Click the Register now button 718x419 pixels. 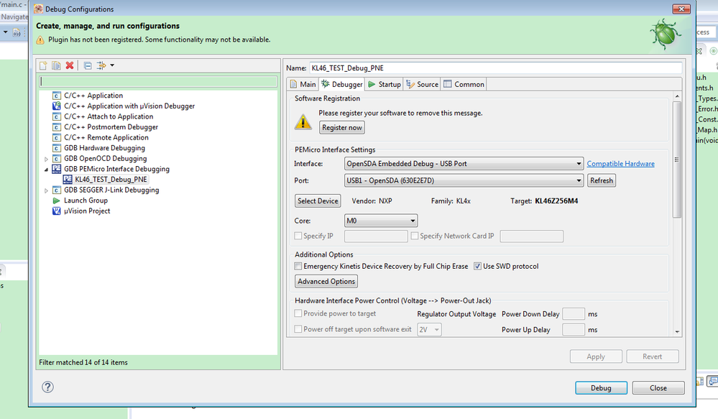pyautogui.click(x=342, y=128)
